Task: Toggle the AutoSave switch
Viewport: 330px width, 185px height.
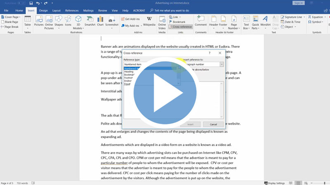Action: pos(21,3)
